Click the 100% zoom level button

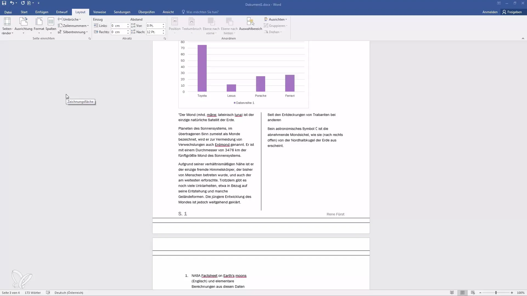pos(521,293)
